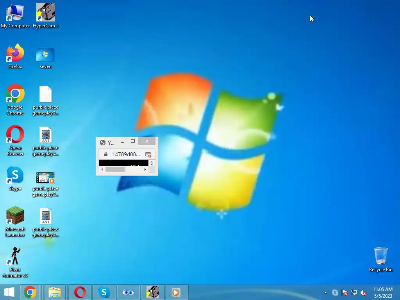400x300 pixels.
Task: Click the Opera icon in the taskbar
Action: pyautogui.click(x=80, y=292)
